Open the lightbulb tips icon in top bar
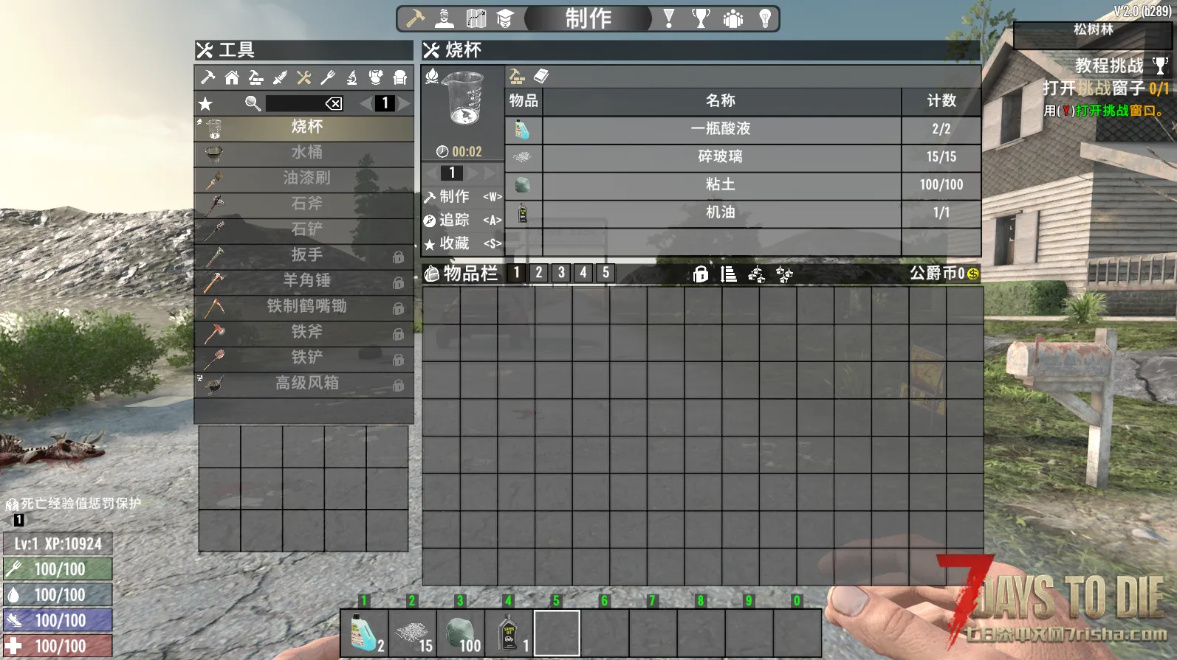Viewport: 1177px width, 660px height. [765, 18]
